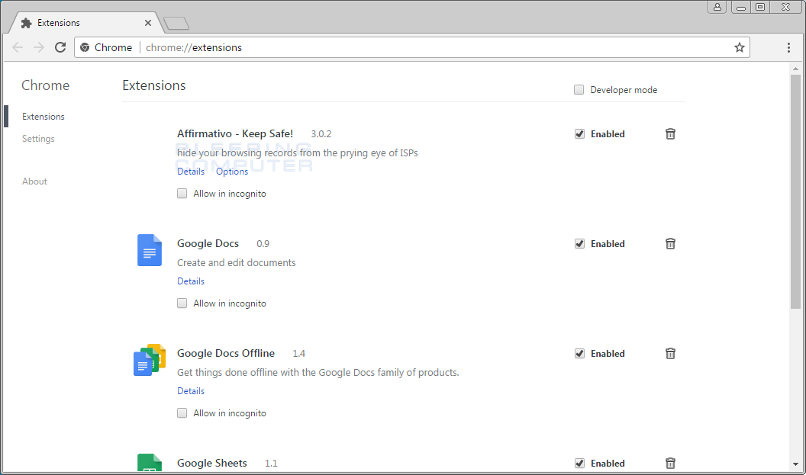806x475 pixels.
Task: Trash the Google Sheets extension
Action: (670, 464)
